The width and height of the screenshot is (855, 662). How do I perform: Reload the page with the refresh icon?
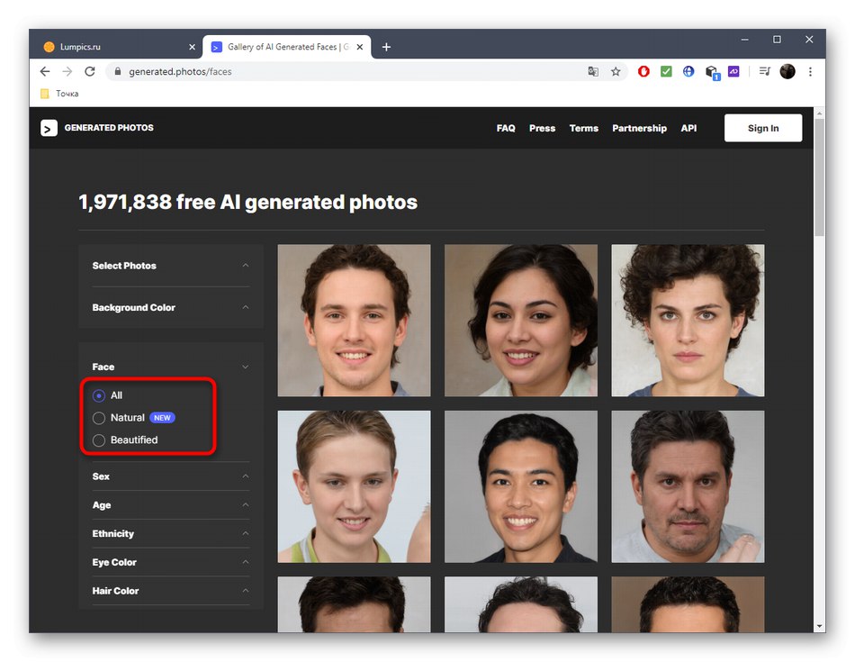coord(90,71)
